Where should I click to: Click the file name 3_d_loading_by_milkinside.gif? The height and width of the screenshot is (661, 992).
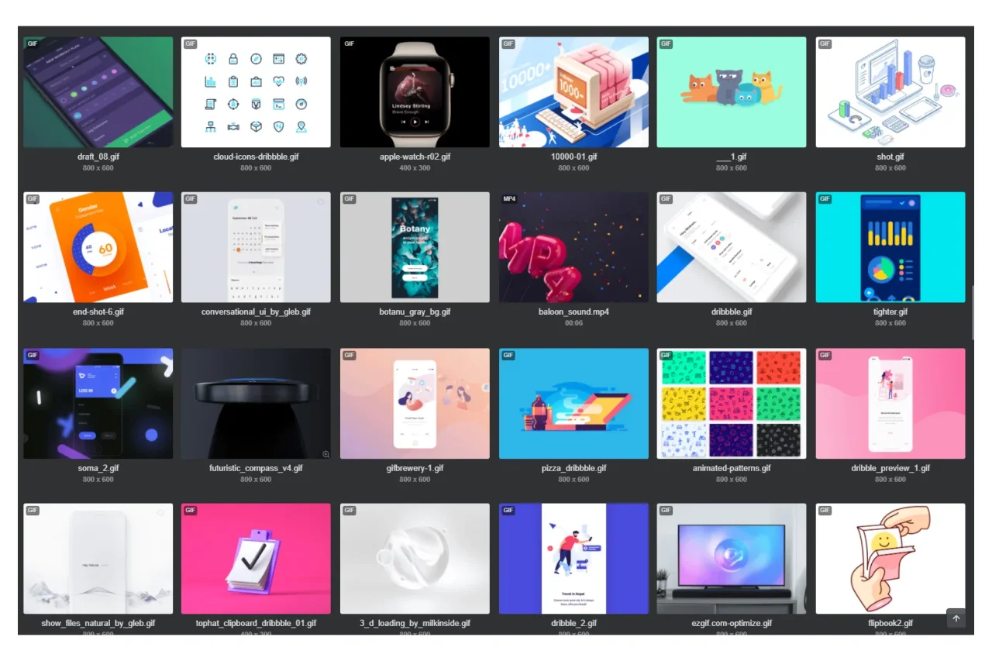point(415,623)
